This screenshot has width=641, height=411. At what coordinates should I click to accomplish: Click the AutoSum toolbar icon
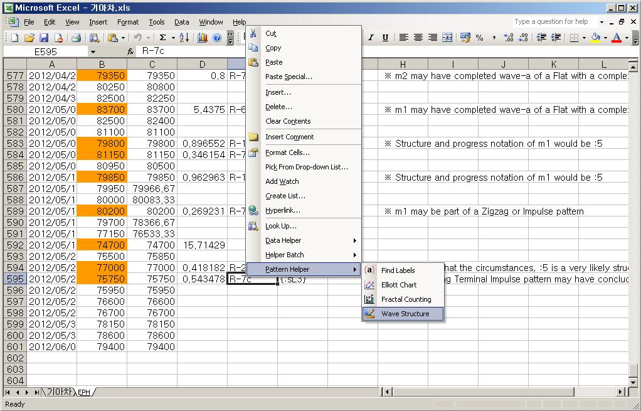pos(163,38)
